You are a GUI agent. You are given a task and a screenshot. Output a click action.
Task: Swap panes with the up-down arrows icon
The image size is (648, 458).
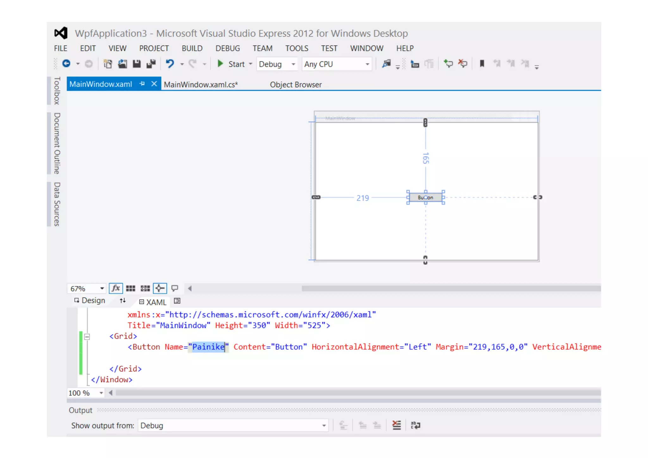click(x=122, y=300)
